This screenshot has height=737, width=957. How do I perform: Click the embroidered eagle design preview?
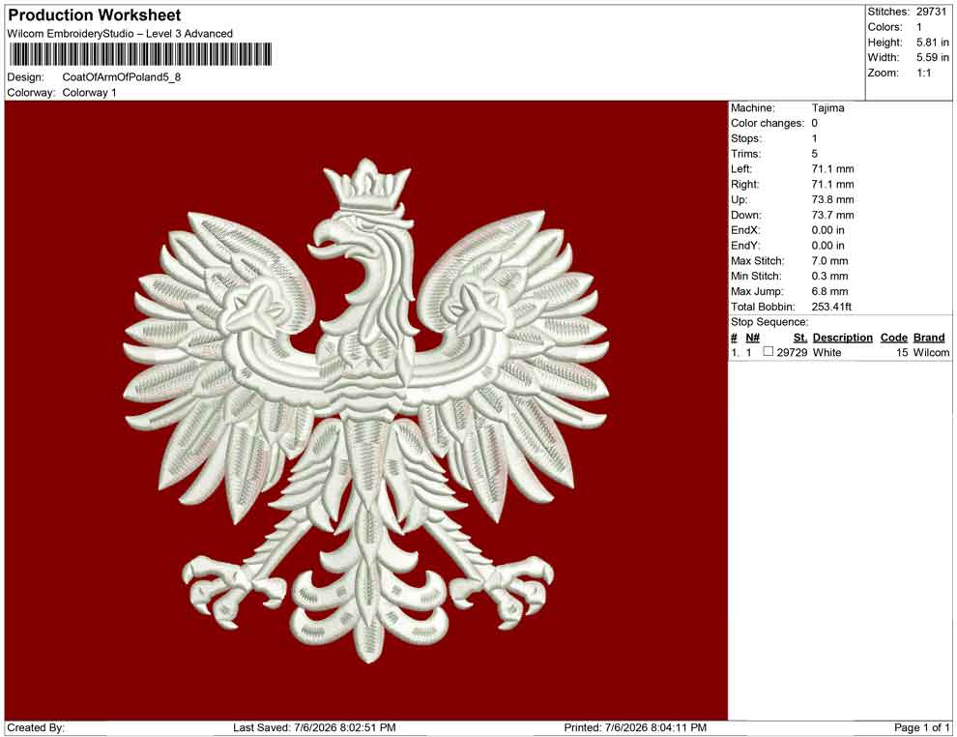coord(366,410)
